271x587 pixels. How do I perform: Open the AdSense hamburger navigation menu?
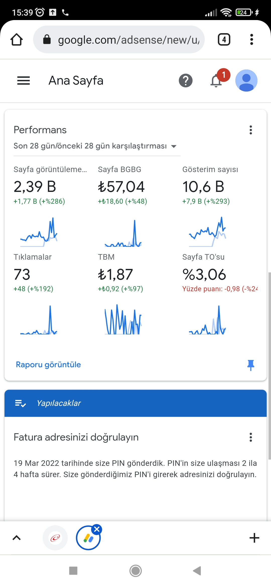(x=24, y=81)
